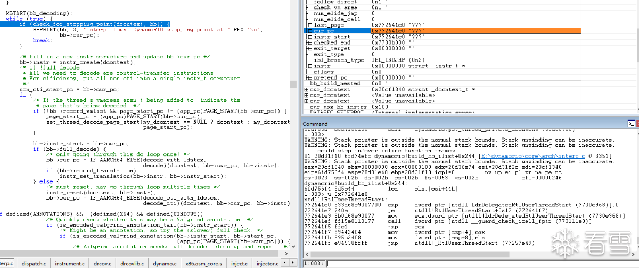Screen dimensions: 639x268
Task: Click the 'break;' statement in source
Action: 42,40
